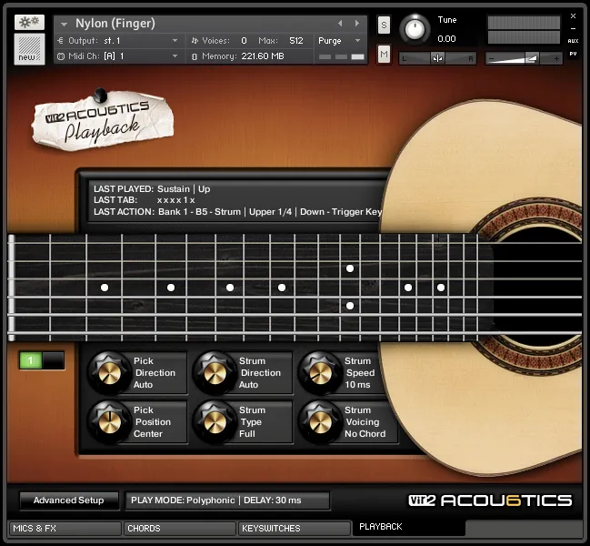590x546 pixels.
Task: Click the Voices value 0
Action: coord(244,41)
